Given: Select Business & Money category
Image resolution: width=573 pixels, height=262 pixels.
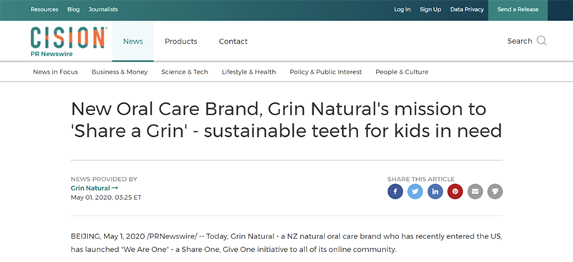Looking at the screenshot, I should point(120,72).
